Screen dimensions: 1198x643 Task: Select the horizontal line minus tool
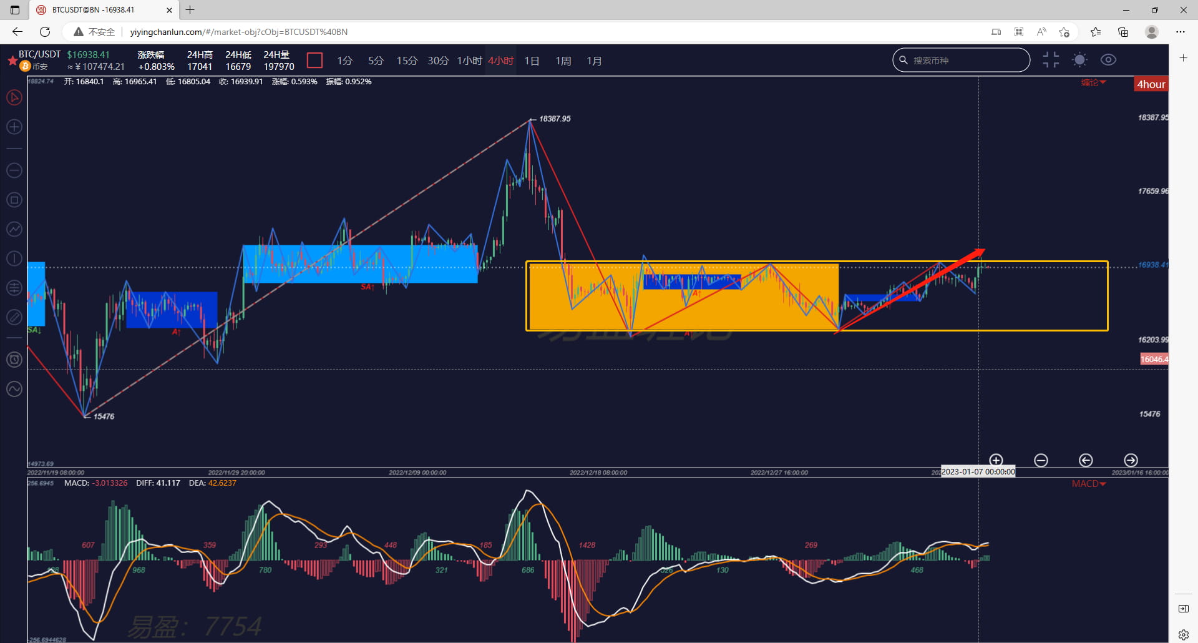click(14, 170)
